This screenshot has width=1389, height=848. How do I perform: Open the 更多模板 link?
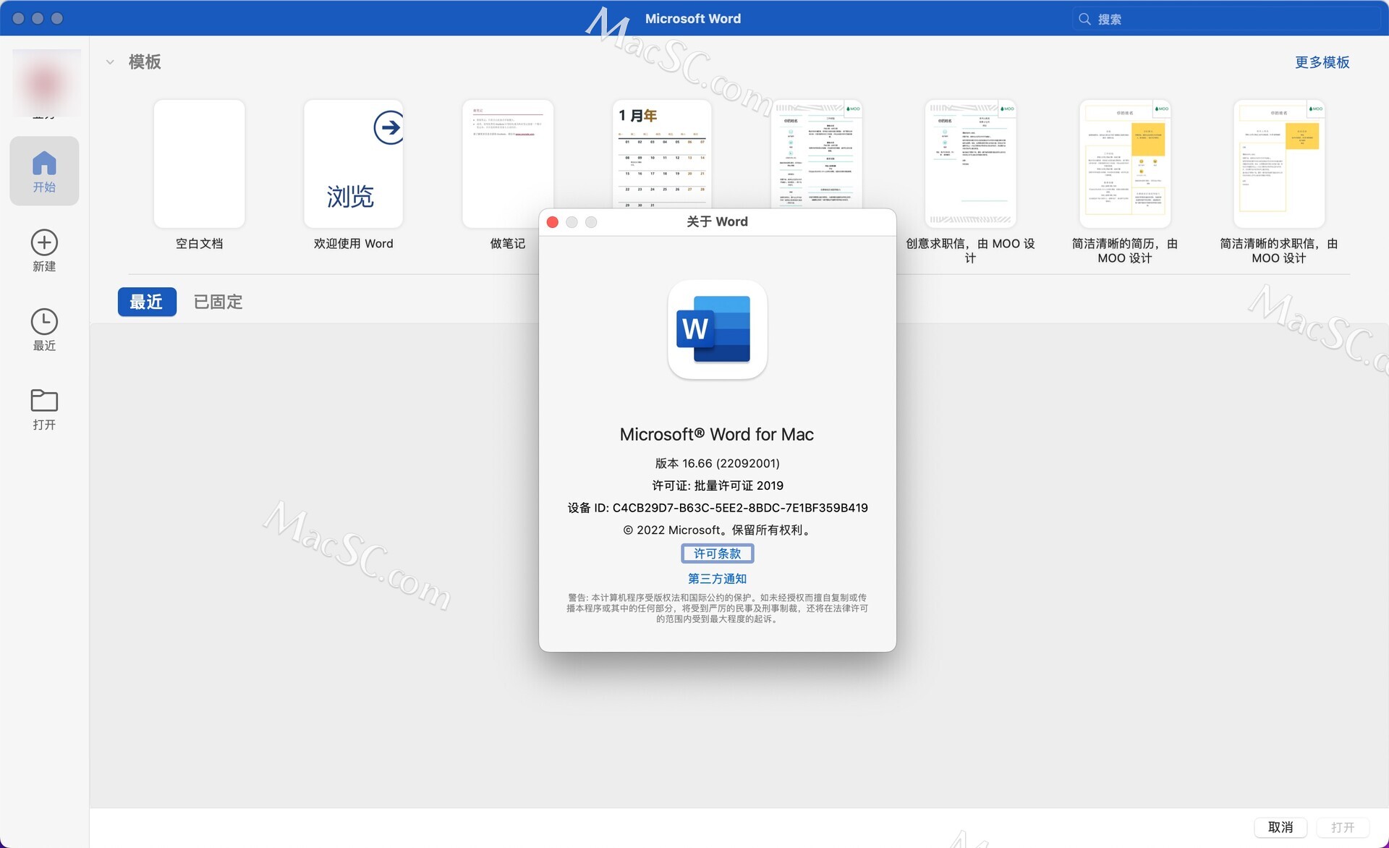(1322, 62)
